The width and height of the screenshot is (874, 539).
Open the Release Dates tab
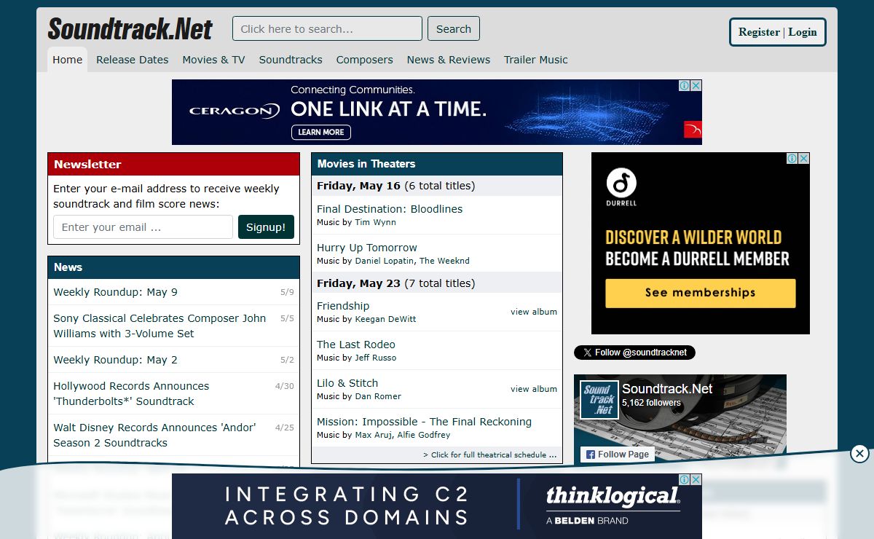pos(133,60)
